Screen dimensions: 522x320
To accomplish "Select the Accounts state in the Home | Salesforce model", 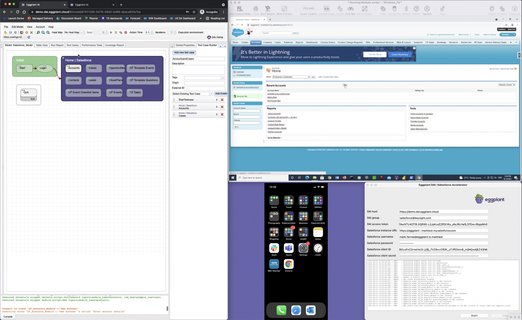I will (x=73, y=68).
